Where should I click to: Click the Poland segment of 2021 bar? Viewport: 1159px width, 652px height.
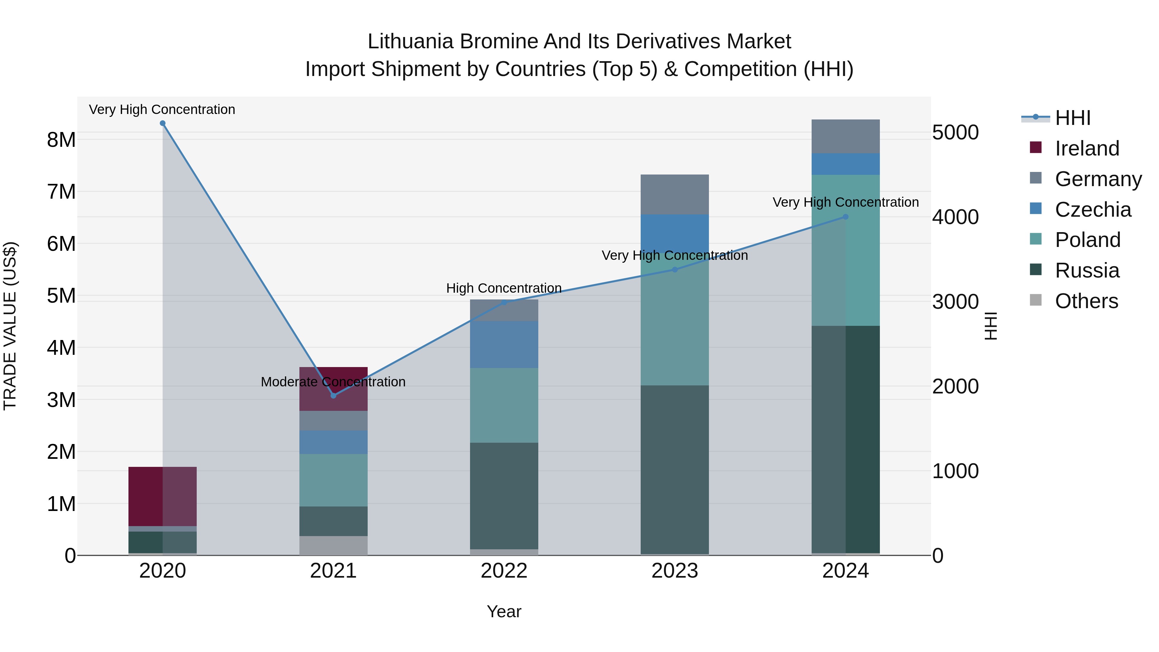click(x=334, y=480)
